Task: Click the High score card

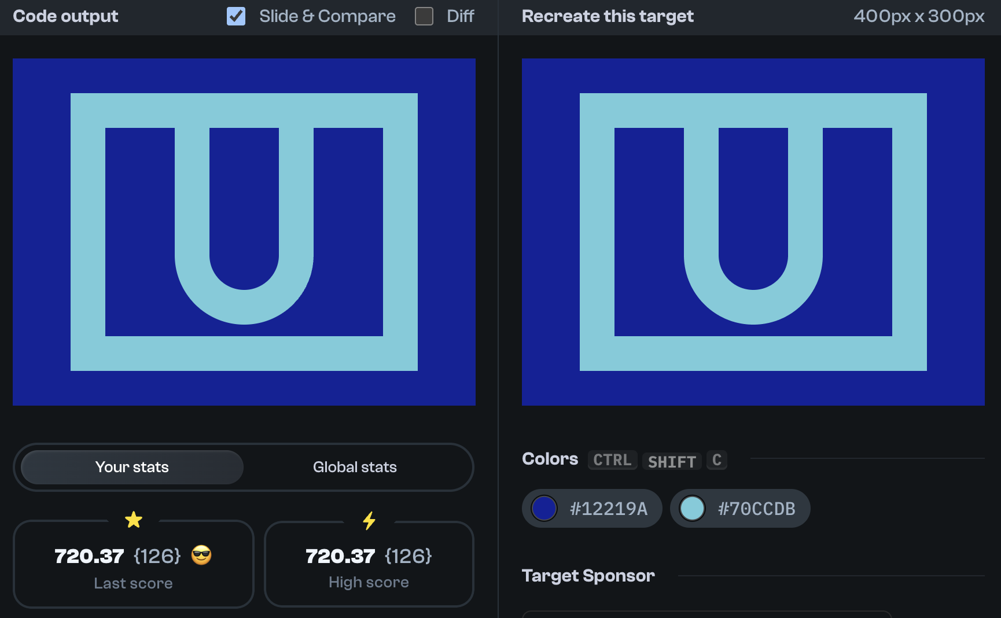Action: pos(369,564)
